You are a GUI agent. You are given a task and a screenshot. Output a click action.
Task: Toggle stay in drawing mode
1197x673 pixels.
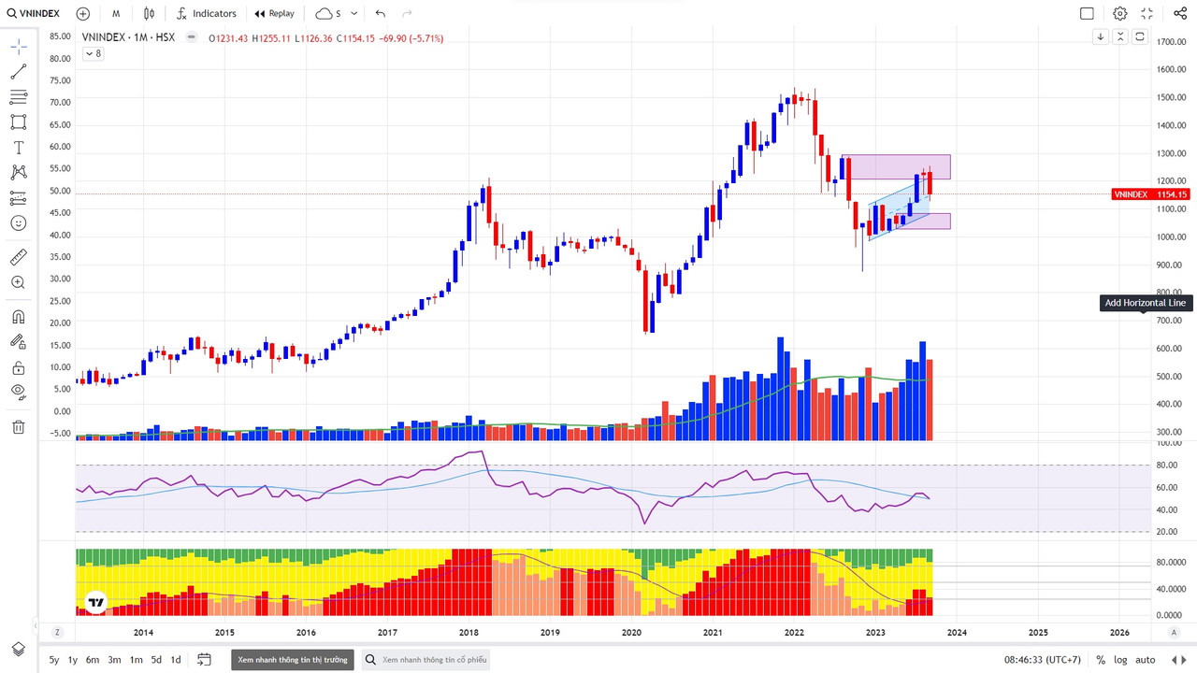pos(19,342)
